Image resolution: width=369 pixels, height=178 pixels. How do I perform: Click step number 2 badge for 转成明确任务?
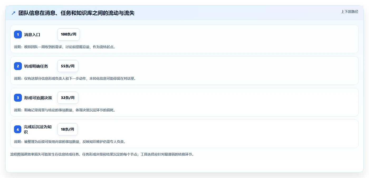tap(18, 66)
